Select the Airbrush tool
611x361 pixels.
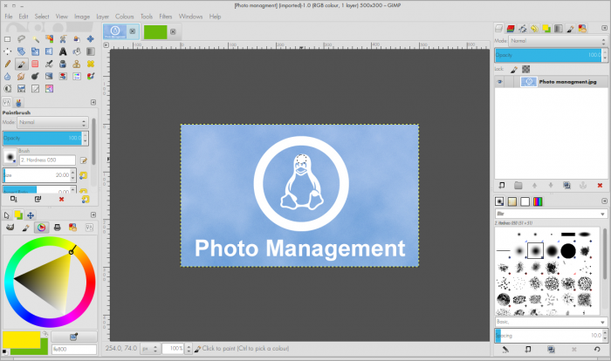point(49,64)
